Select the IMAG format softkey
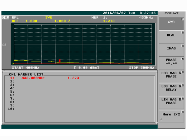This screenshot has height=140, width=187. tap(171, 50)
